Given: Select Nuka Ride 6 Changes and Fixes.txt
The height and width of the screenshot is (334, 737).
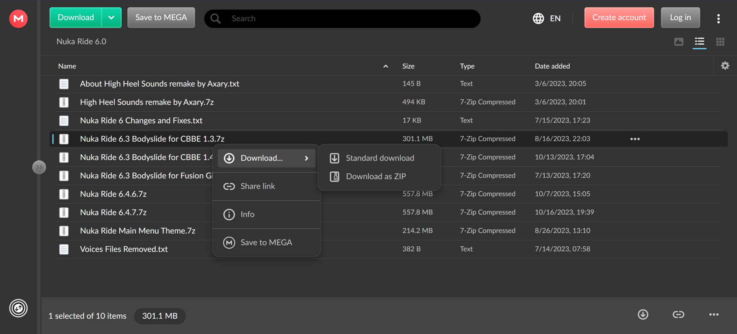Looking at the screenshot, I should click(x=141, y=121).
